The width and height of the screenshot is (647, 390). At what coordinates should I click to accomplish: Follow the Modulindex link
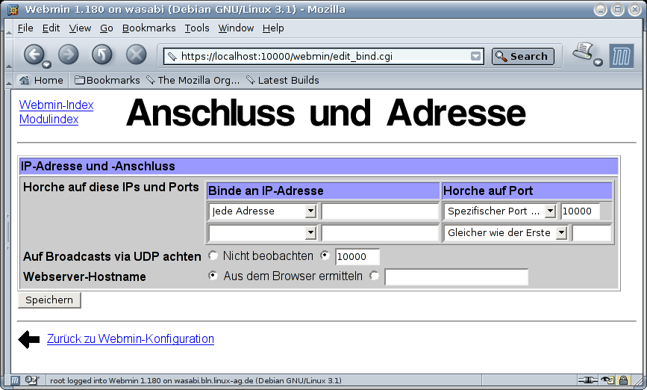(x=49, y=120)
